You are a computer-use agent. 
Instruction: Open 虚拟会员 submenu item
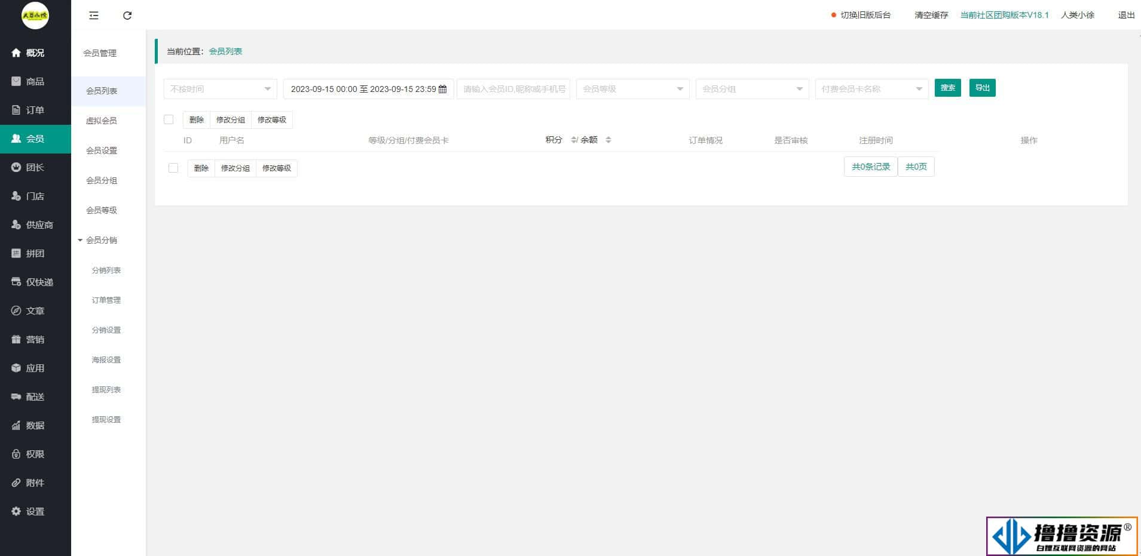[x=102, y=121]
